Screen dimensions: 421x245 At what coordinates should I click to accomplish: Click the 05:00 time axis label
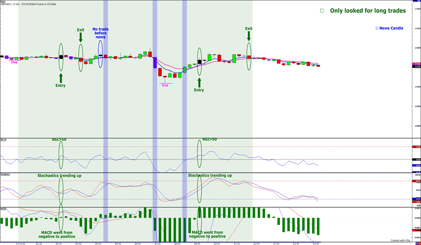click(118, 244)
